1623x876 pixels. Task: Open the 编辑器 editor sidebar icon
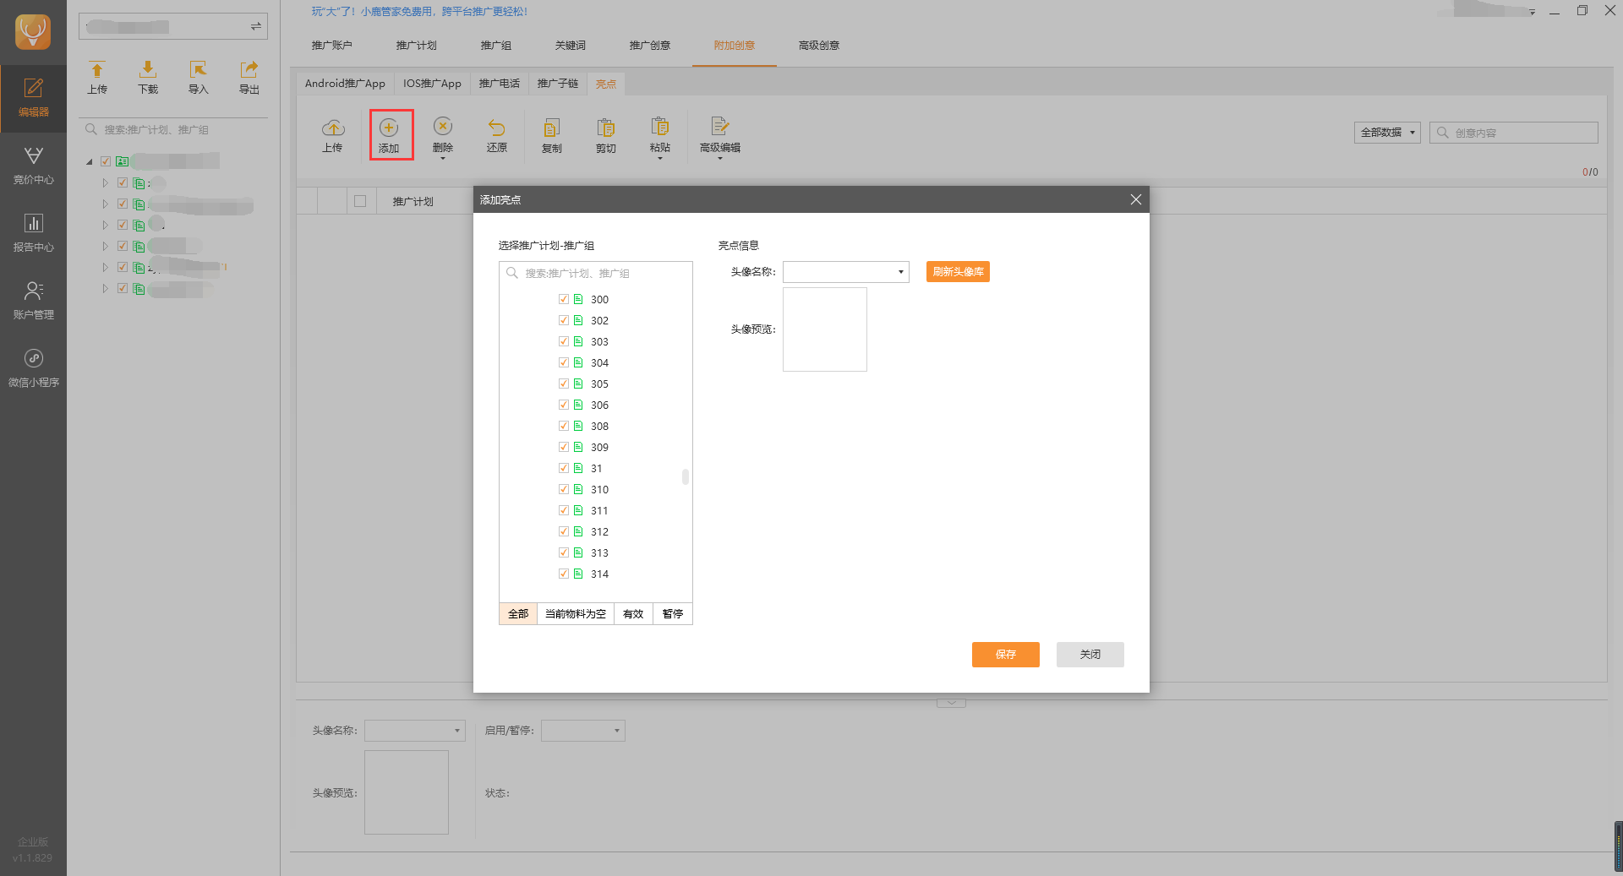tap(33, 98)
